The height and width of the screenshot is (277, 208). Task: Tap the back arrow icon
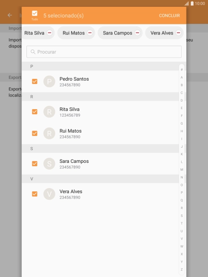(x=10, y=15)
